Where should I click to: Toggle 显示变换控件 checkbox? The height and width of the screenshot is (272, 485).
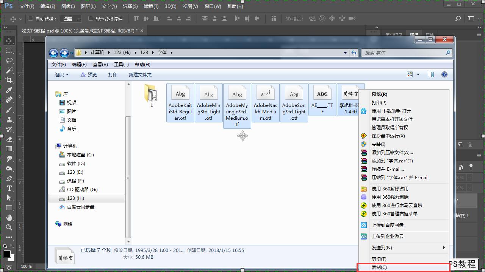[91, 19]
